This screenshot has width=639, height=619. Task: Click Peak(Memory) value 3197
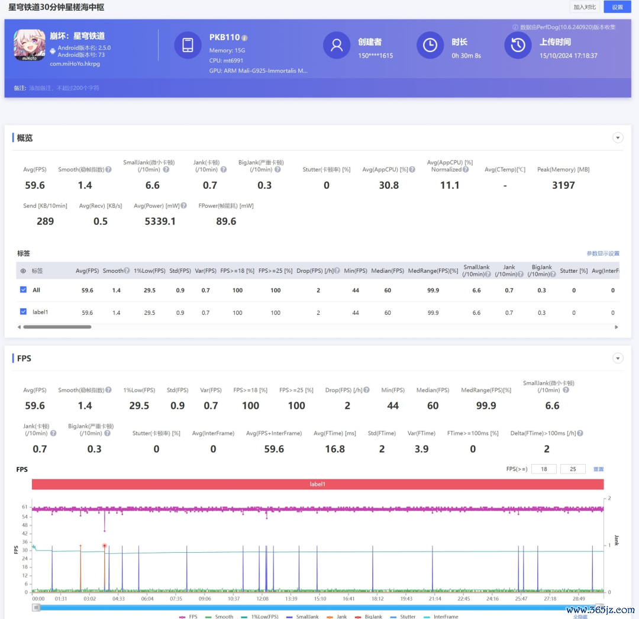coord(563,185)
